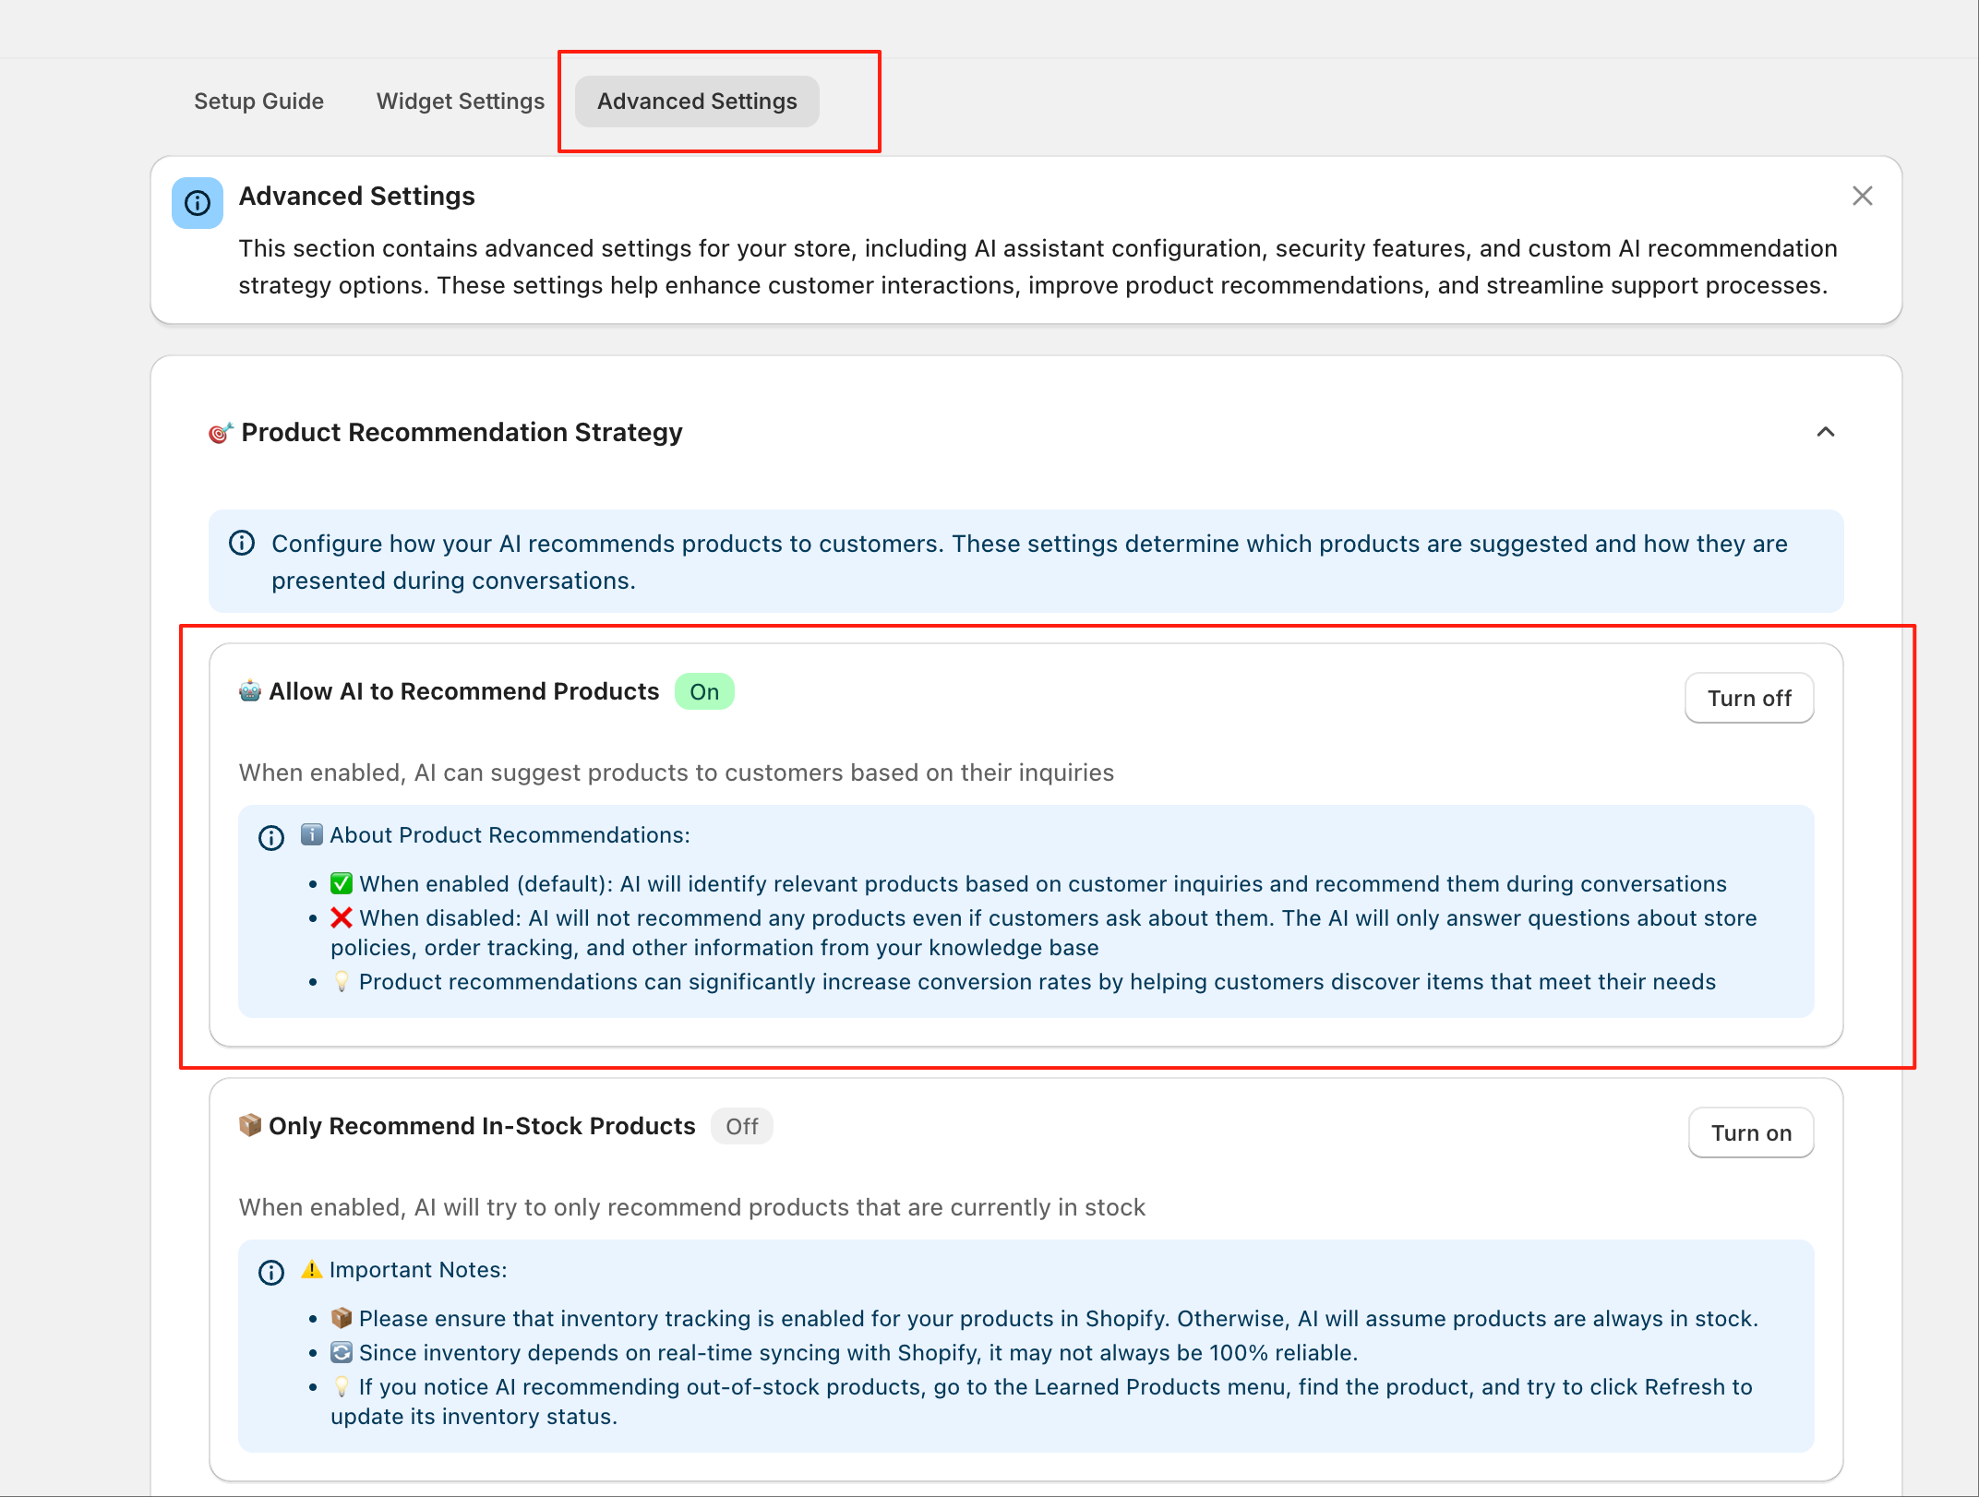Select the Advanced Settings tab
The image size is (1979, 1497).
(x=697, y=102)
